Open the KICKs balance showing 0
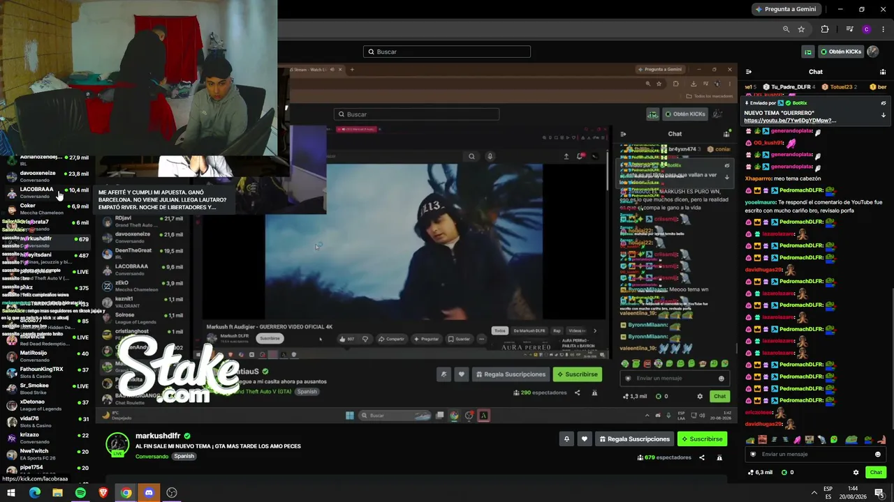 (787, 472)
